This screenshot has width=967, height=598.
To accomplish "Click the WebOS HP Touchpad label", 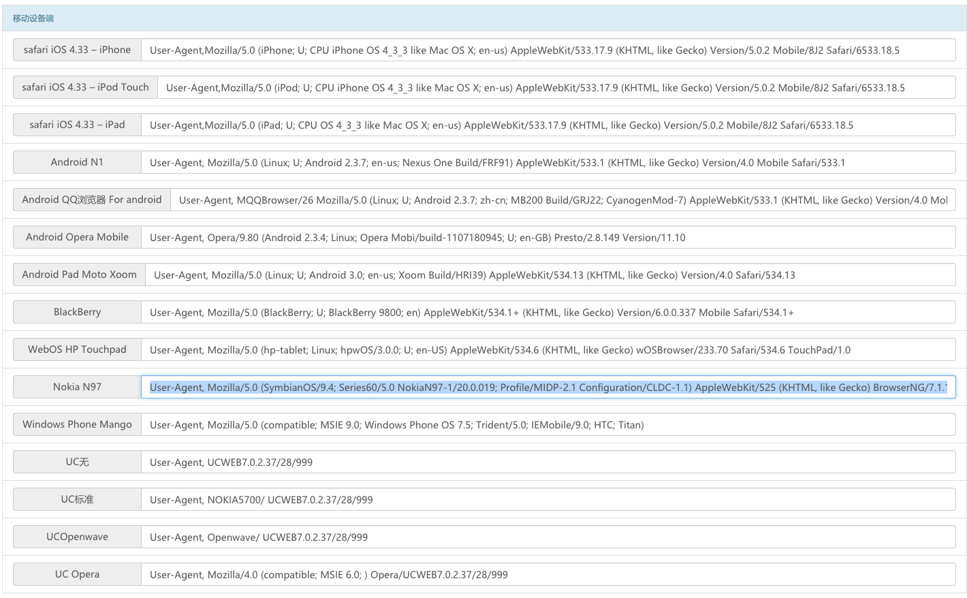I will coord(77,349).
